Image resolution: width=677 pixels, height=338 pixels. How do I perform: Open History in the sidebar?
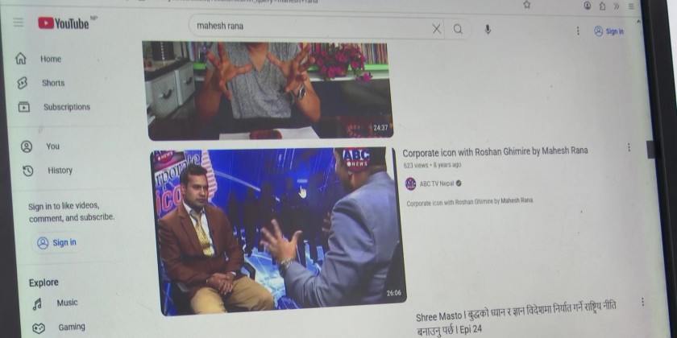click(x=60, y=171)
